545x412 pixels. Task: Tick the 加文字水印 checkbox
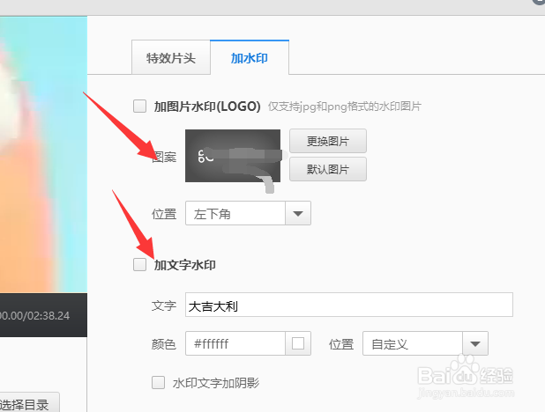pyautogui.click(x=139, y=264)
